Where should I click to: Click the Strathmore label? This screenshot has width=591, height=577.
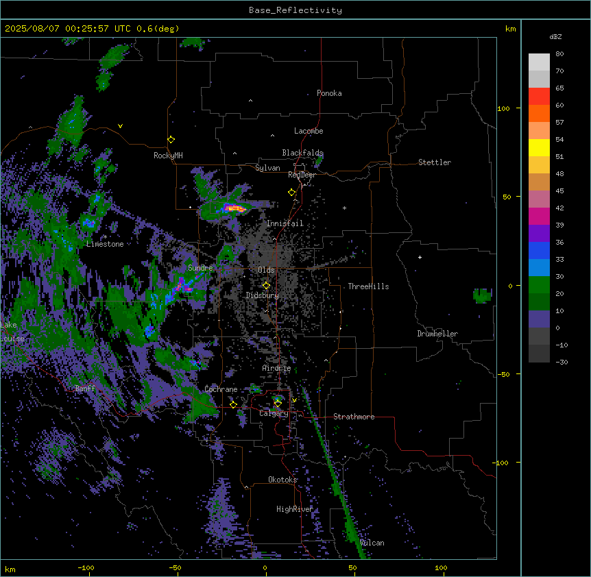(x=354, y=417)
